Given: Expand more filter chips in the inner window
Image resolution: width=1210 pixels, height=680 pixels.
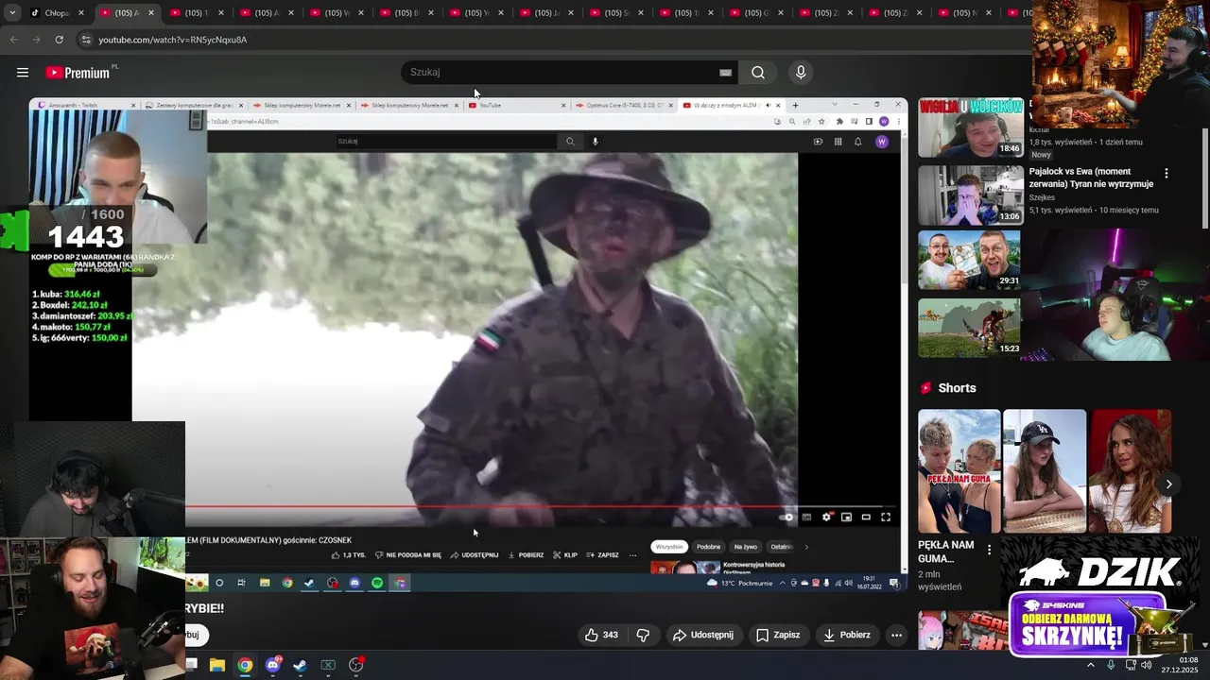Looking at the screenshot, I should pos(806,547).
